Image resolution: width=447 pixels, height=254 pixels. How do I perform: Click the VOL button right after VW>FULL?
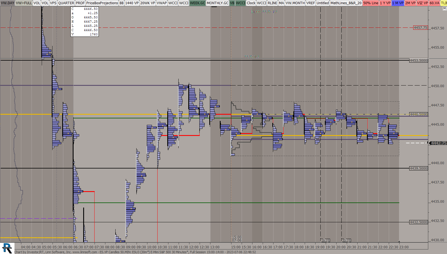(37, 3)
